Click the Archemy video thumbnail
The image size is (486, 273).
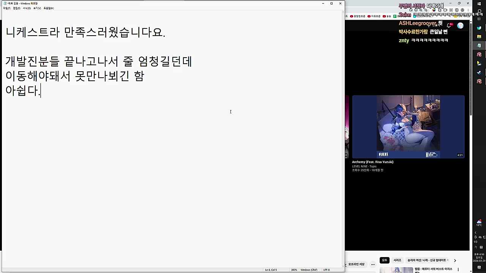408,127
